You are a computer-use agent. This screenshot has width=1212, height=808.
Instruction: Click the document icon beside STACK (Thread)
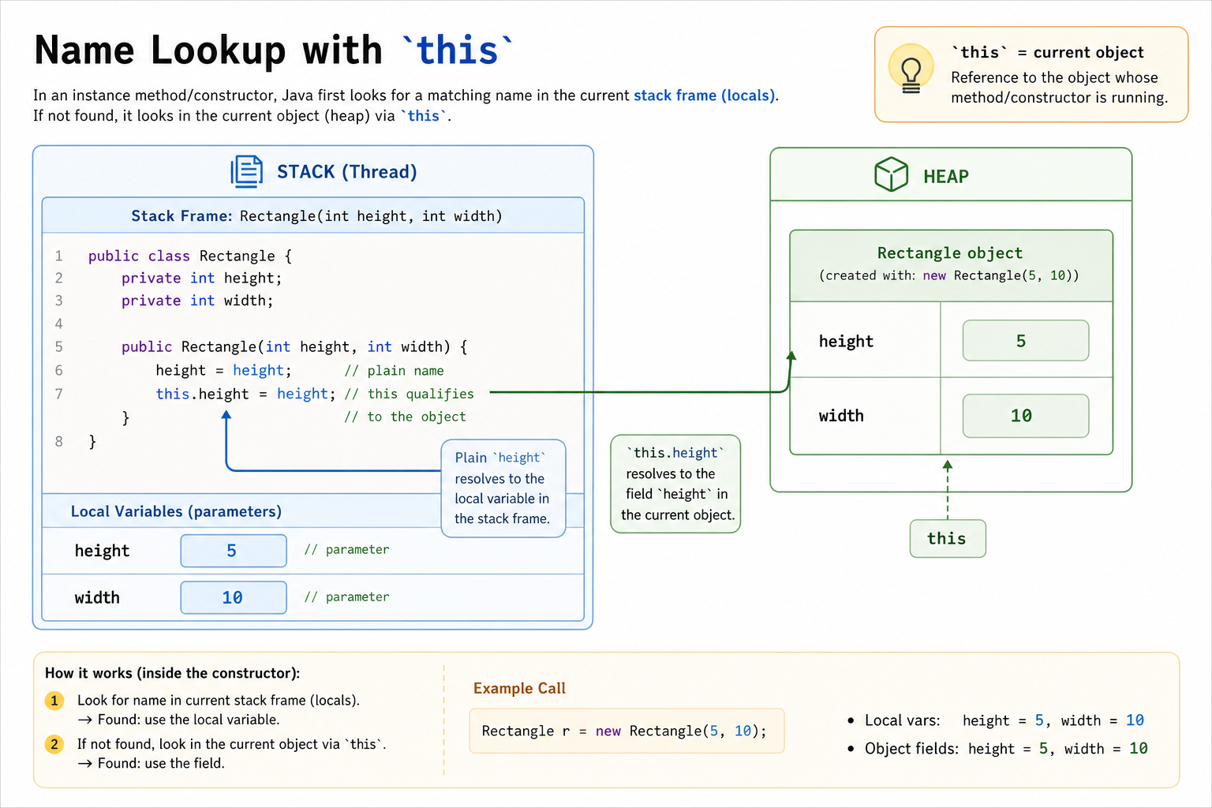click(x=246, y=171)
